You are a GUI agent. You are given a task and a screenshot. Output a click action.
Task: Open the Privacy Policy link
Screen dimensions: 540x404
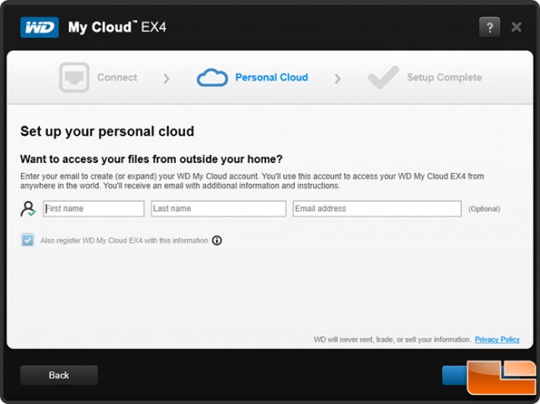[x=497, y=340]
